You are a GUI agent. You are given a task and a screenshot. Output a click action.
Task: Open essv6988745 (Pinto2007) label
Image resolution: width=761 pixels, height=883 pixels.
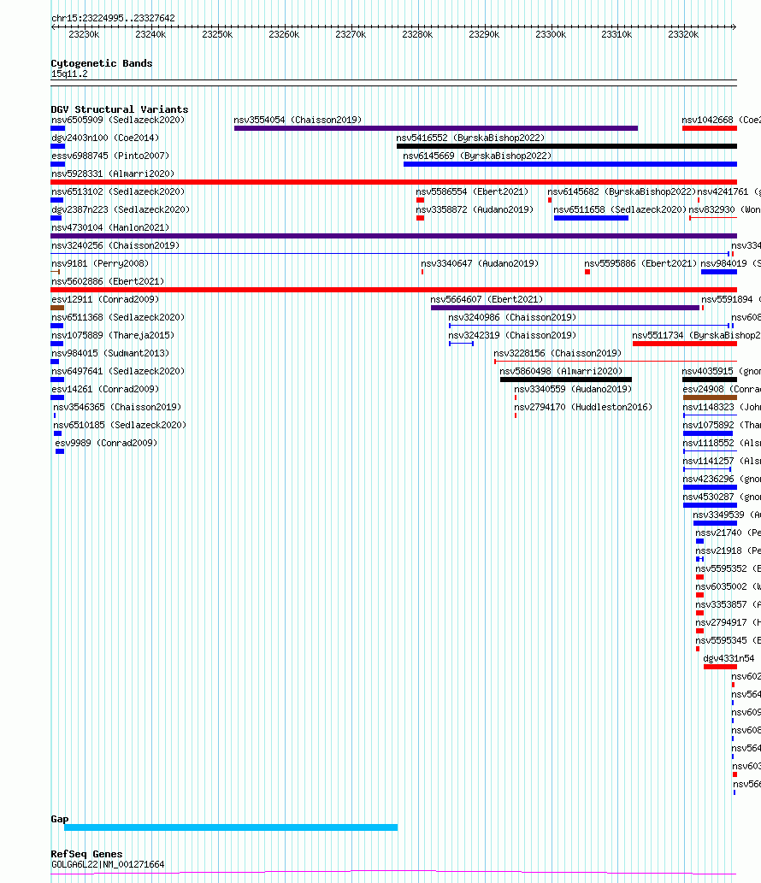(x=110, y=156)
